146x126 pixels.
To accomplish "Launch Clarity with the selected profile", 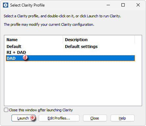I will (23, 118).
